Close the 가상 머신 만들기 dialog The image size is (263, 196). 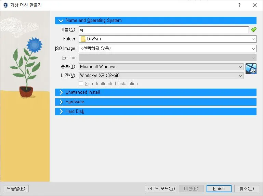(254, 5)
